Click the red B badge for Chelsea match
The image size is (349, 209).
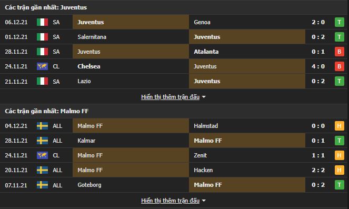click(339, 66)
